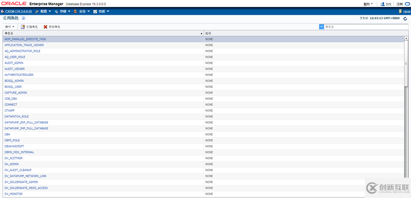Click NONE in the ADM_PARALLEL_EXECUTE_TASK row
411x198 pixels.
click(x=209, y=39)
